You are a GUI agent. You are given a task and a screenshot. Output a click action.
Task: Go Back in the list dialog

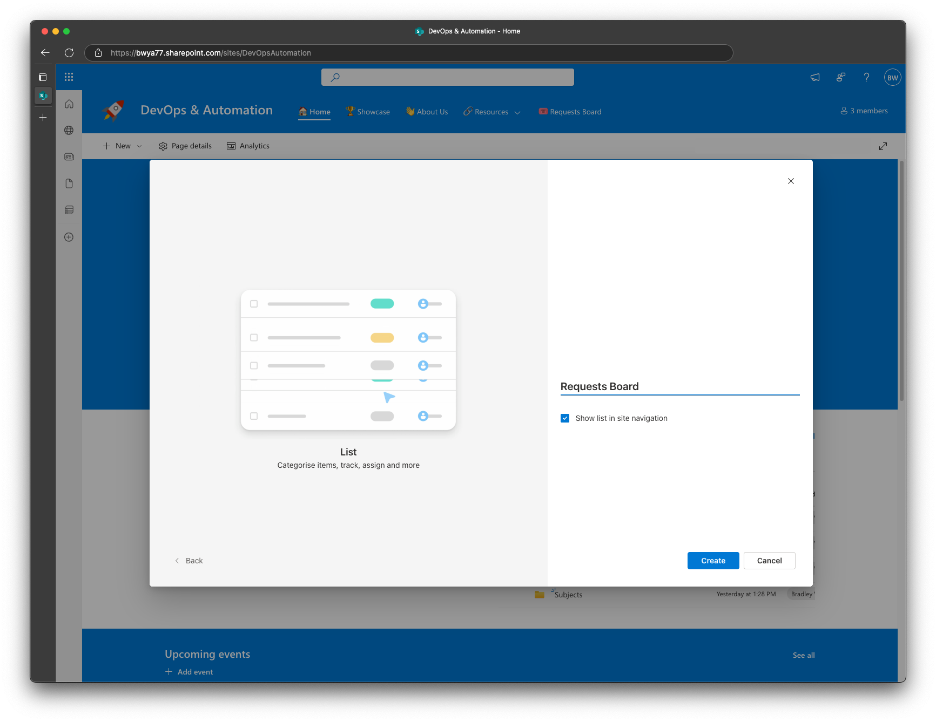coord(188,561)
